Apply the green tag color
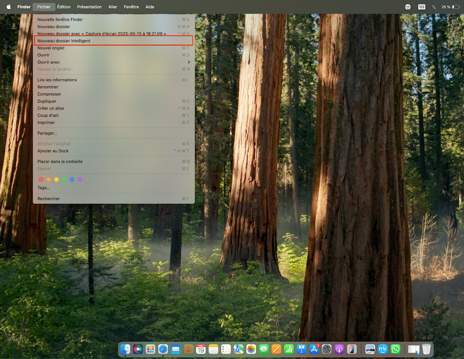 (x=64, y=180)
